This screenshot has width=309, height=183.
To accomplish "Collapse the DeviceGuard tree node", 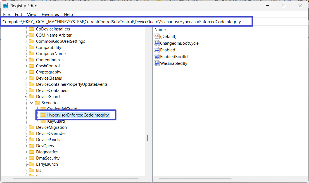I will pyautogui.click(x=26, y=97).
